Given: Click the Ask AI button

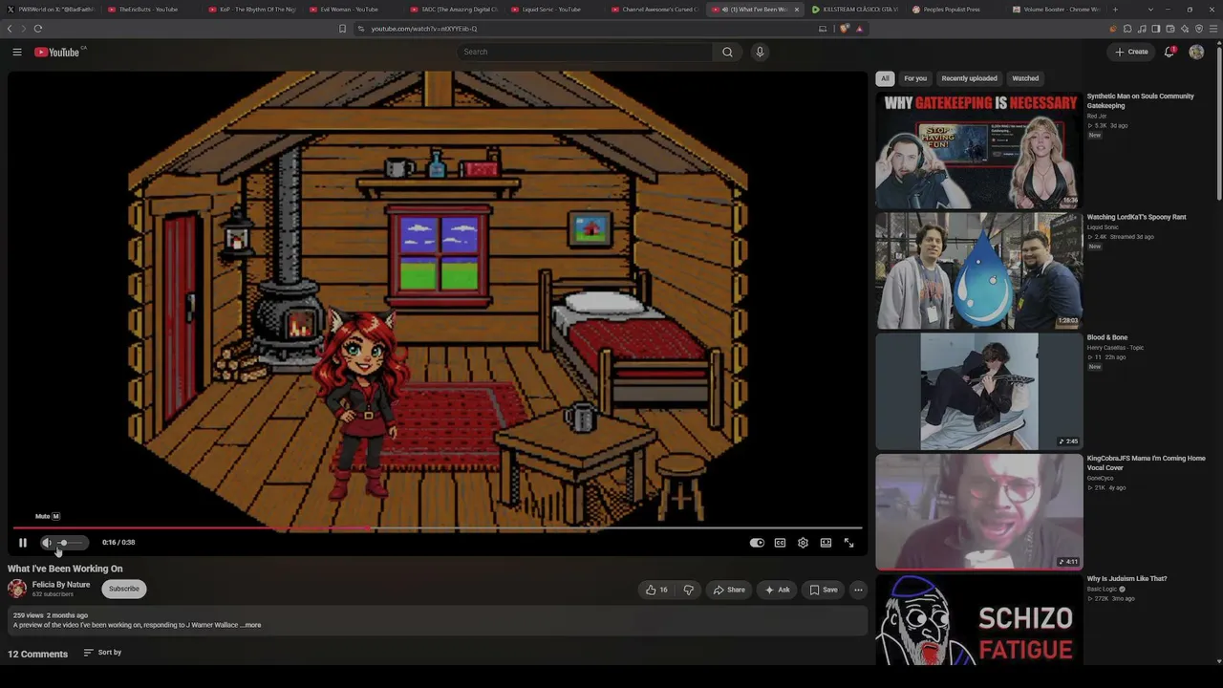Looking at the screenshot, I should [778, 590].
